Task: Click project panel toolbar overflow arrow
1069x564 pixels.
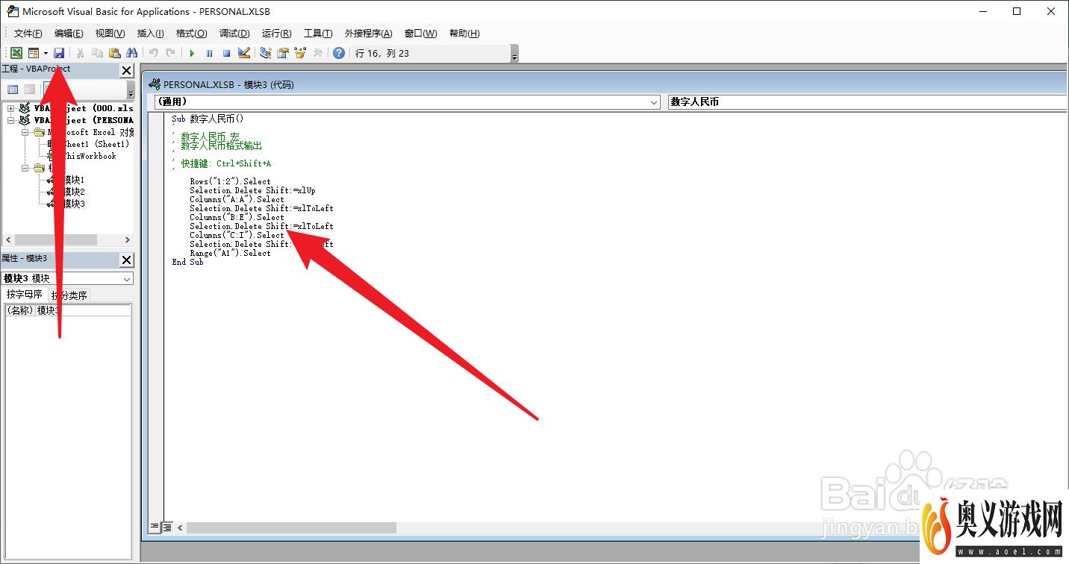Action: 131,90
